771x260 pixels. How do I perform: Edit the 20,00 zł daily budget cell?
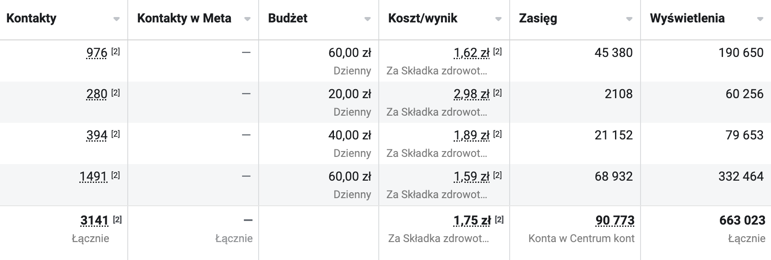[319, 102]
